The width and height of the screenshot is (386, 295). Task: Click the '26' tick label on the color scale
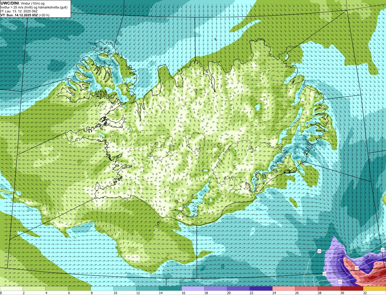coord(297,293)
